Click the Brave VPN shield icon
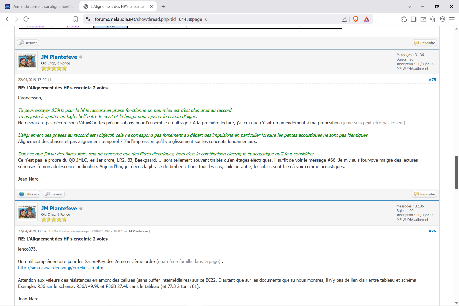The image size is (459, 306). click(442, 19)
